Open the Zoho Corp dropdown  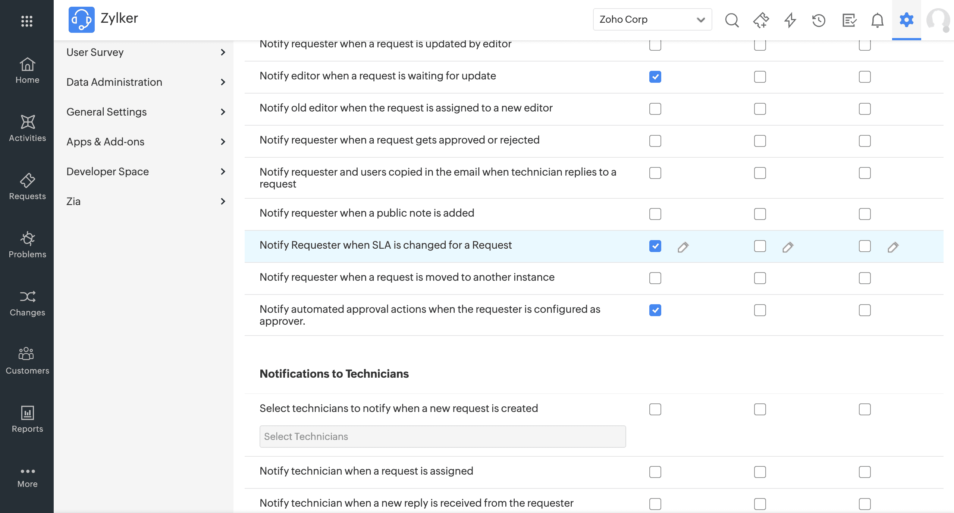point(652,19)
